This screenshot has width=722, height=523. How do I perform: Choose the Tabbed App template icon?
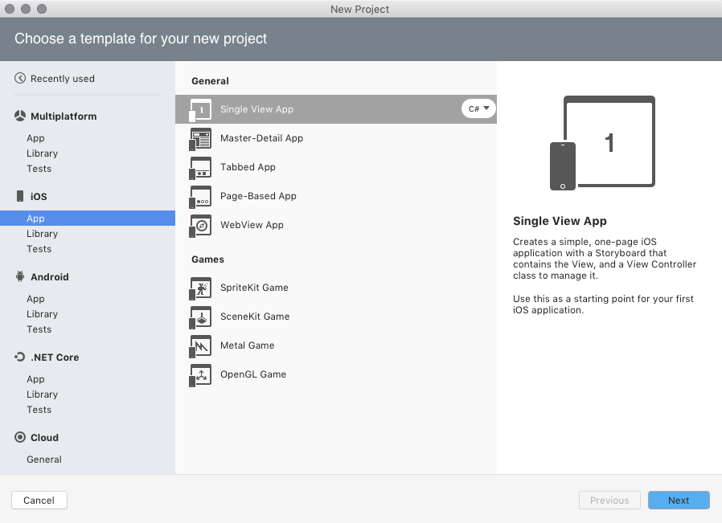point(200,167)
